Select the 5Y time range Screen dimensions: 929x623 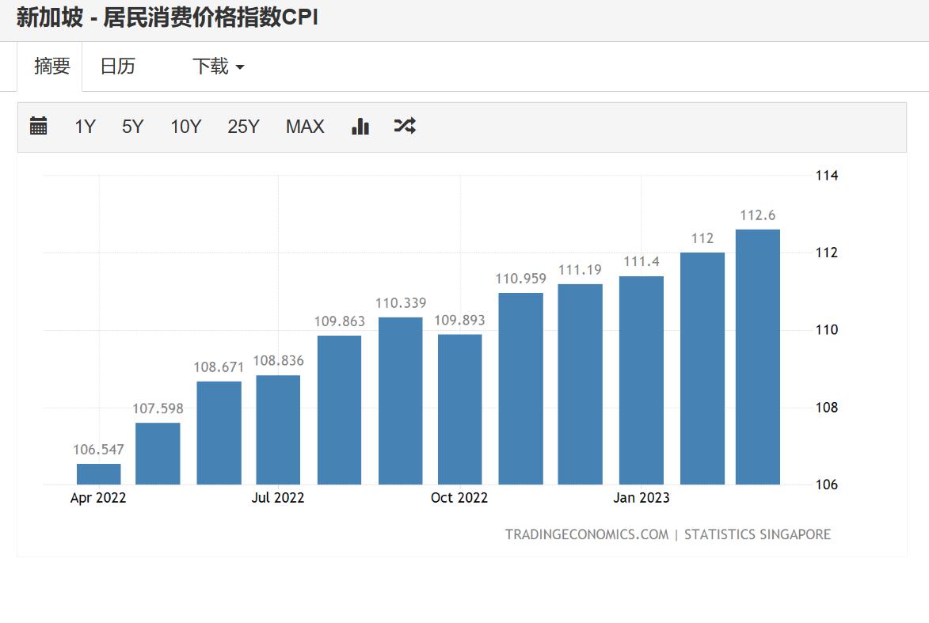(132, 127)
